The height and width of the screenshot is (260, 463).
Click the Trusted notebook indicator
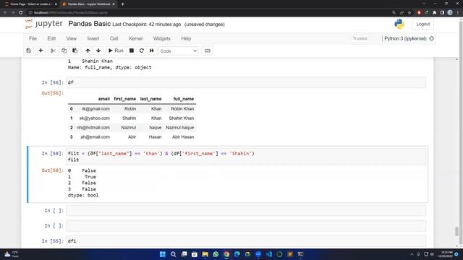pyautogui.click(x=360, y=38)
